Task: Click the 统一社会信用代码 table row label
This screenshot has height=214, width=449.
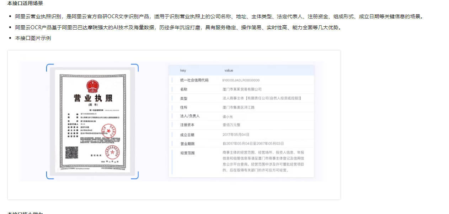Action: tap(194, 80)
